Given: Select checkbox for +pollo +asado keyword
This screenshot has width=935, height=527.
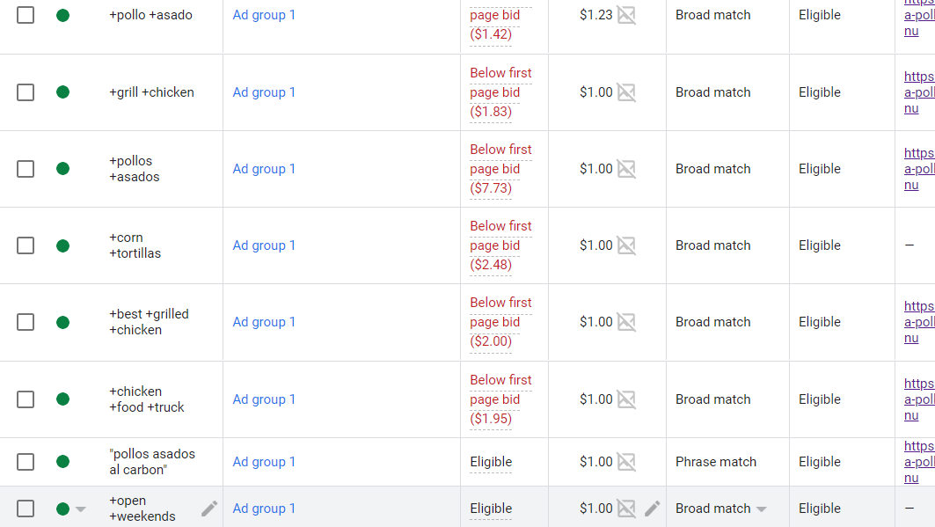Looking at the screenshot, I should point(26,15).
